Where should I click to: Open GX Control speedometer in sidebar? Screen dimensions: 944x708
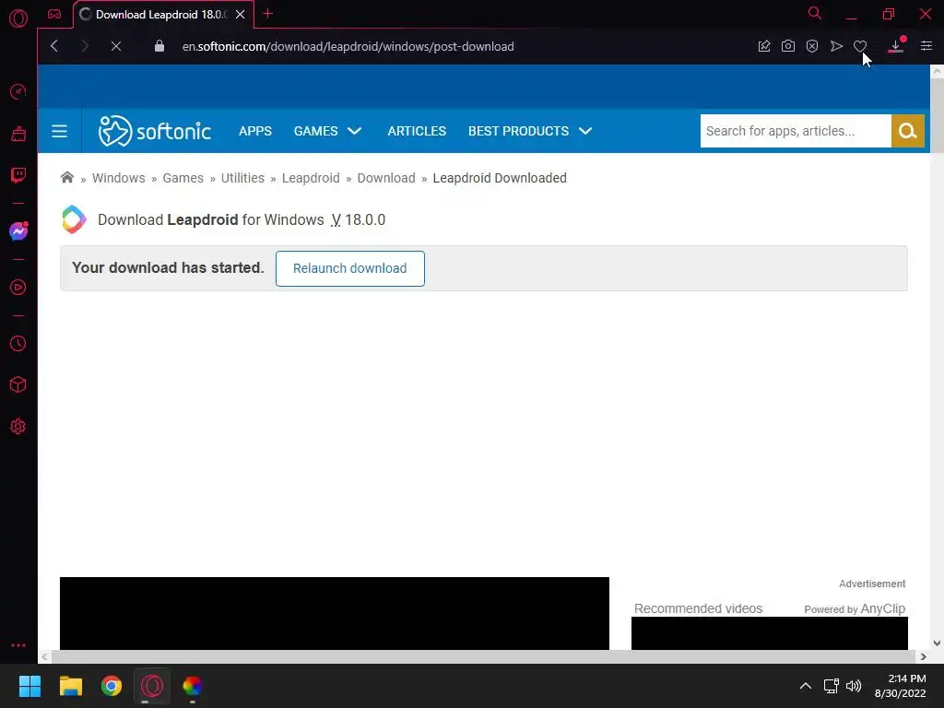click(x=18, y=91)
